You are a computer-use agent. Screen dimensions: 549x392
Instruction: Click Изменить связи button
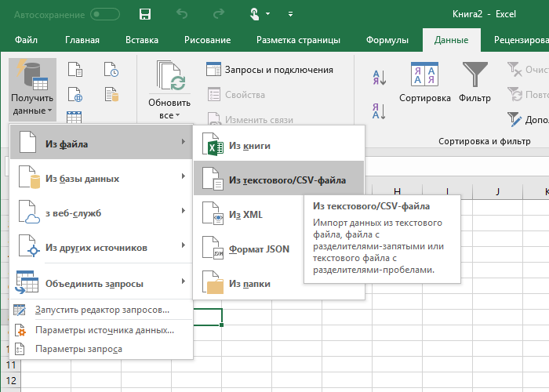point(249,119)
